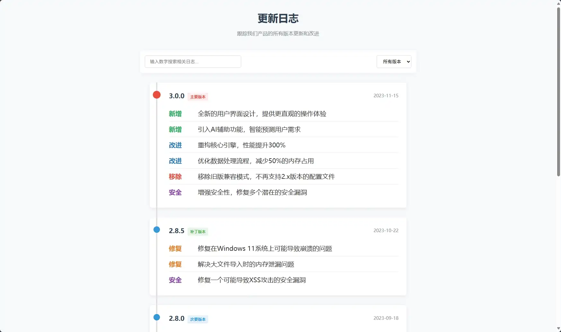Click the red timeline dot for version 3.0.0
Viewport: 561px width, 332px height.
(x=157, y=95)
